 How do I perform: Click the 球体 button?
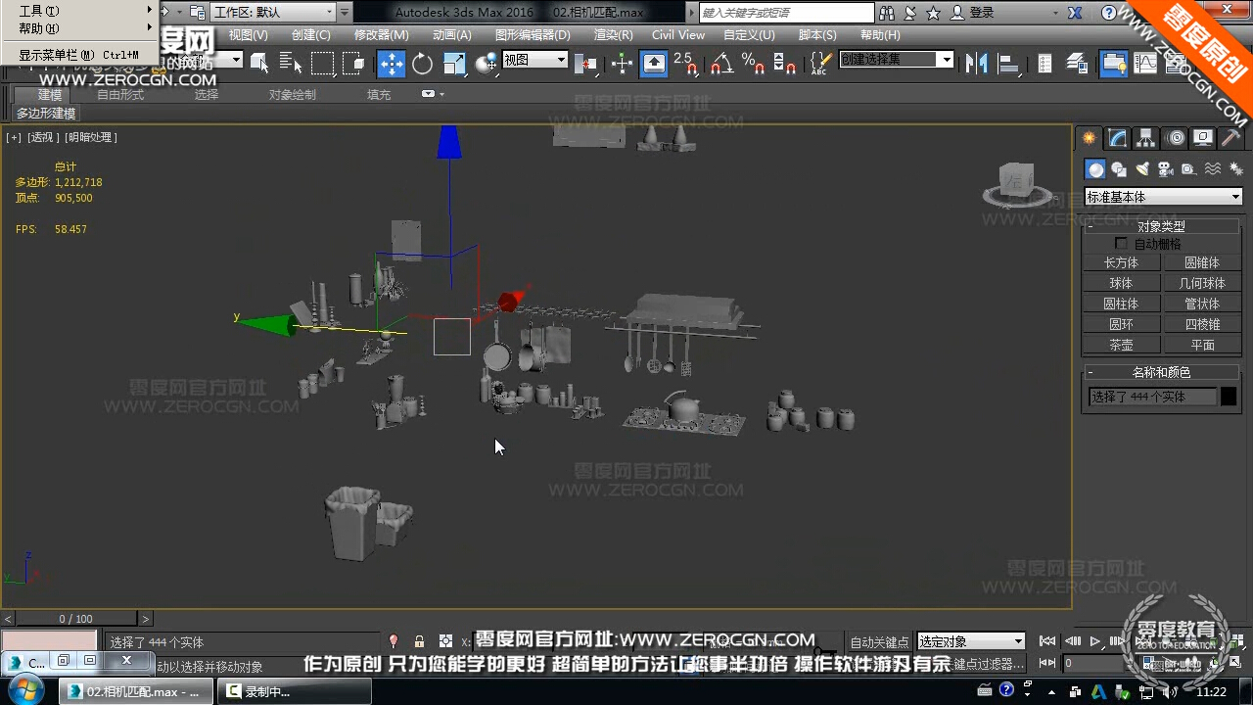point(1122,283)
